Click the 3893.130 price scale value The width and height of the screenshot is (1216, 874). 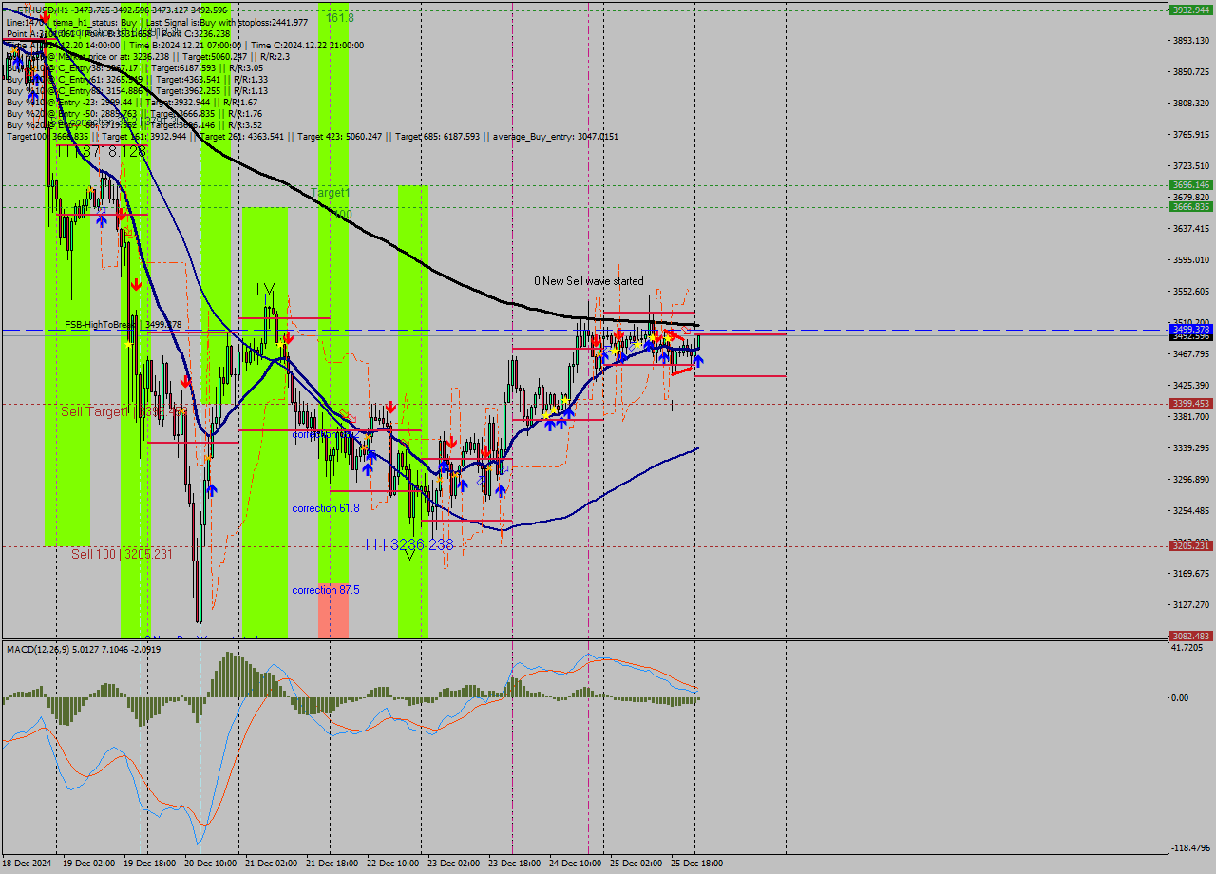[1190, 41]
